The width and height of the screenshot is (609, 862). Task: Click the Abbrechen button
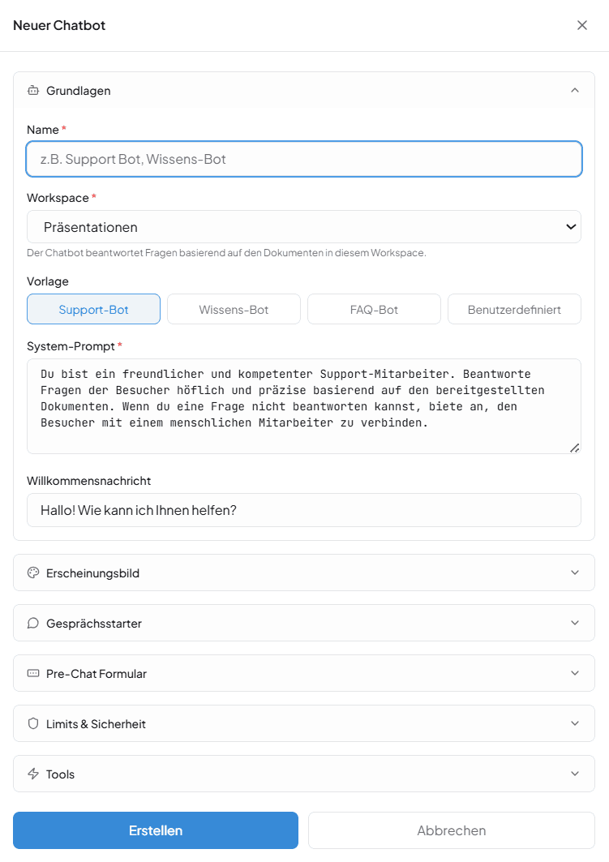[x=451, y=830]
